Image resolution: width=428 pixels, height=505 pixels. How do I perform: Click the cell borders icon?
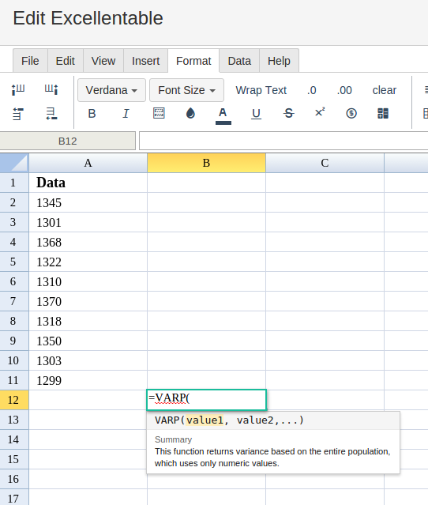coord(159,113)
